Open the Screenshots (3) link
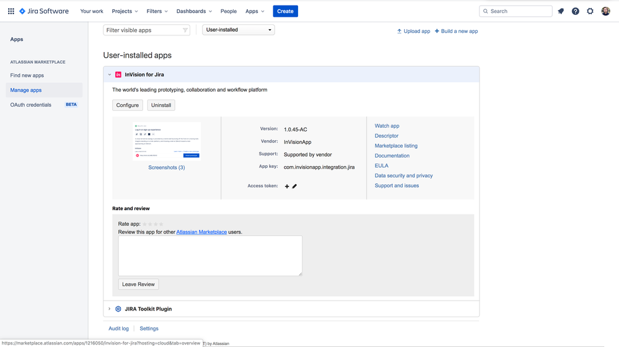Image resolution: width=619 pixels, height=347 pixels. pos(167,167)
